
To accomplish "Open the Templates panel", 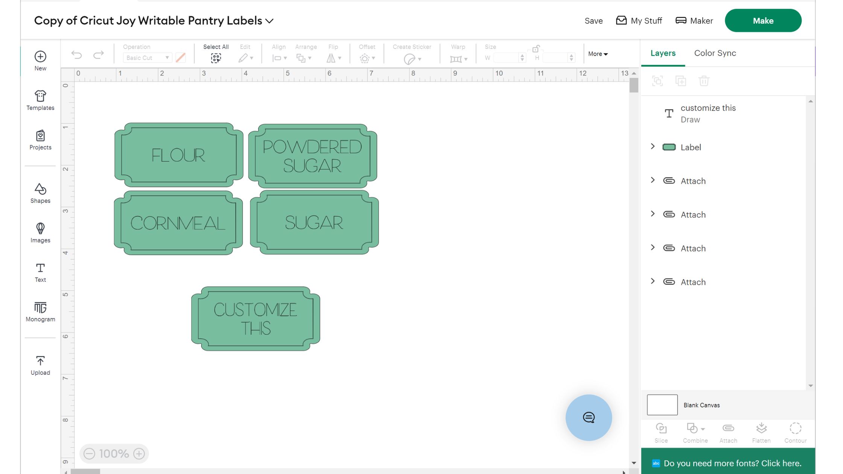I will point(40,100).
